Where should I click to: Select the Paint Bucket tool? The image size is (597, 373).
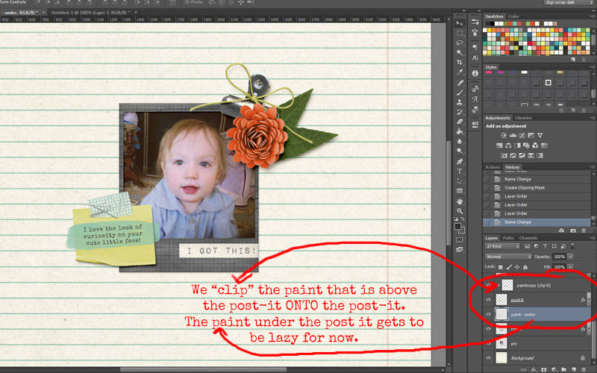[460, 132]
